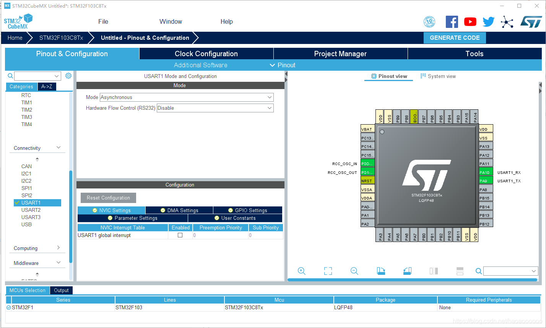This screenshot has width=546, height=328.
Task: Switch to Clock Configuration tab
Action: coord(206,54)
